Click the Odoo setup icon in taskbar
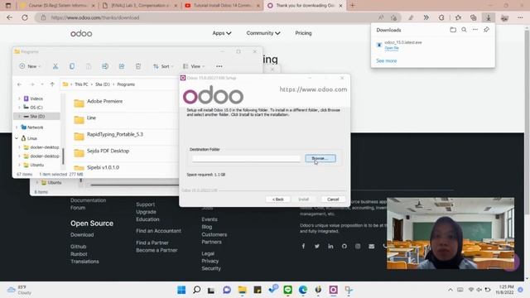 [x=333, y=290]
